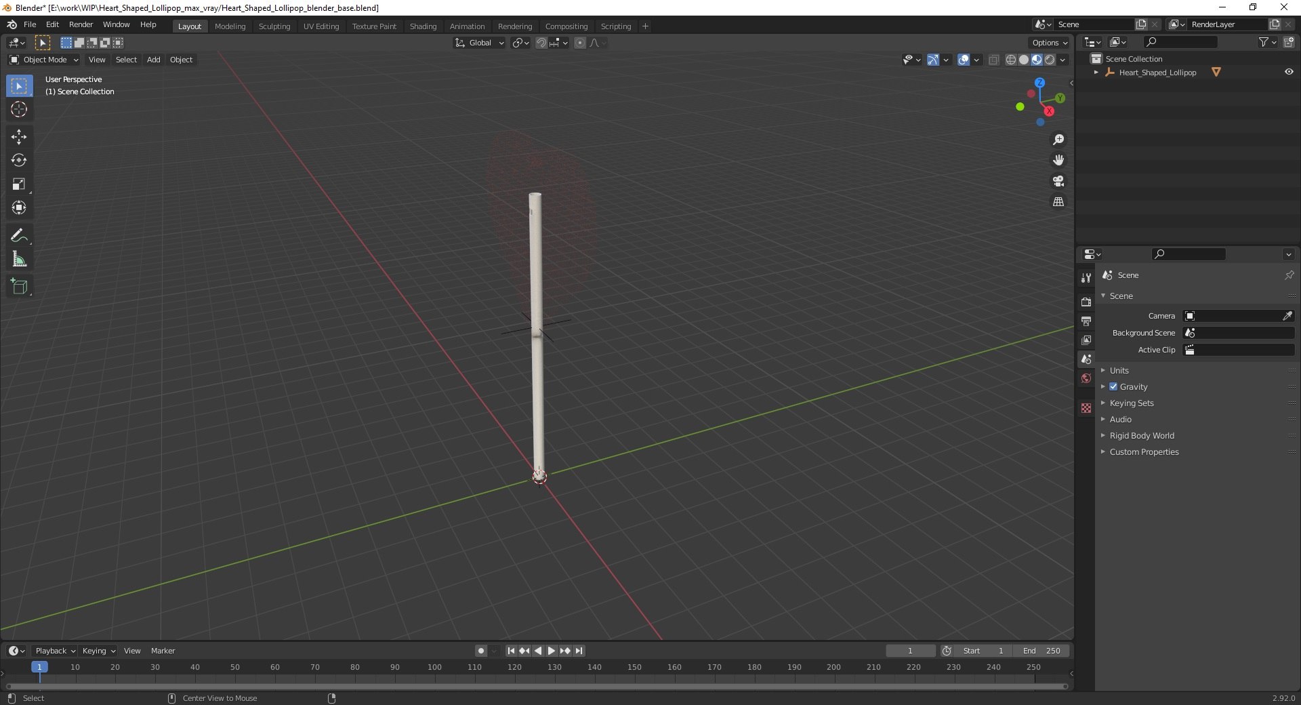This screenshot has width=1301, height=705.
Task: Open the viewport Add menu
Action: (154, 60)
